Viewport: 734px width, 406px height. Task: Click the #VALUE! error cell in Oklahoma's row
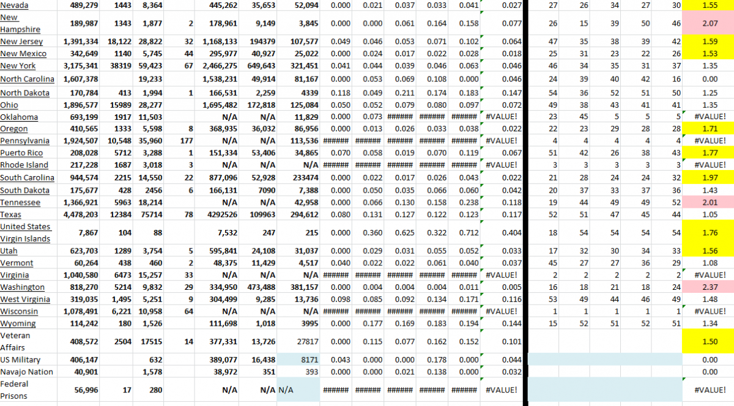click(x=502, y=116)
